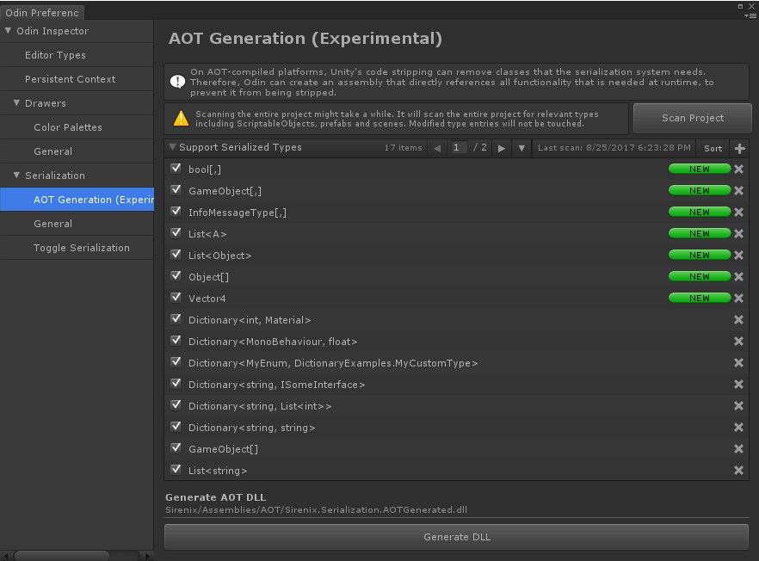This screenshot has width=759, height=561.
Task: Toggle Dictionary<string, ISomeInterface> checkbox
Action: (176, 384)
